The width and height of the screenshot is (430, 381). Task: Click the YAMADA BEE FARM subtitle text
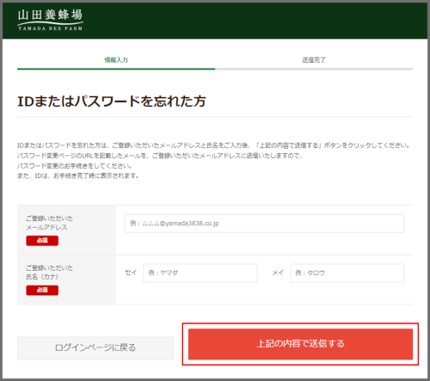tap(50, 28)
